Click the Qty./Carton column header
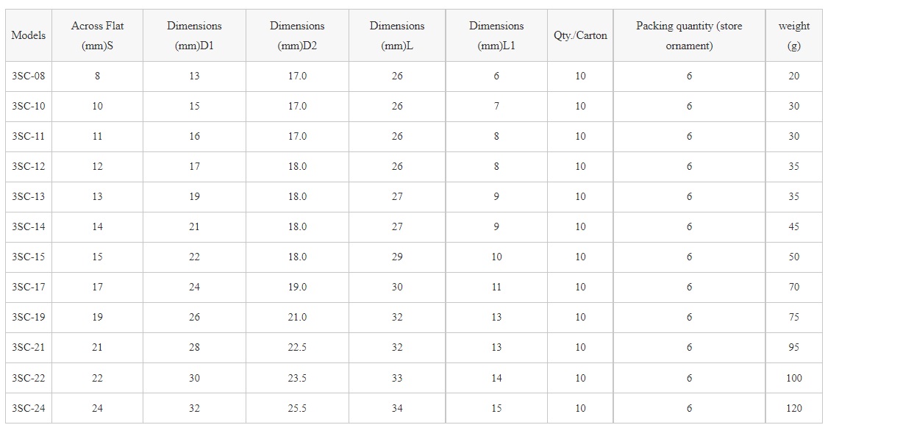This screenshot has height=436, width=914. tap(580, 35)
